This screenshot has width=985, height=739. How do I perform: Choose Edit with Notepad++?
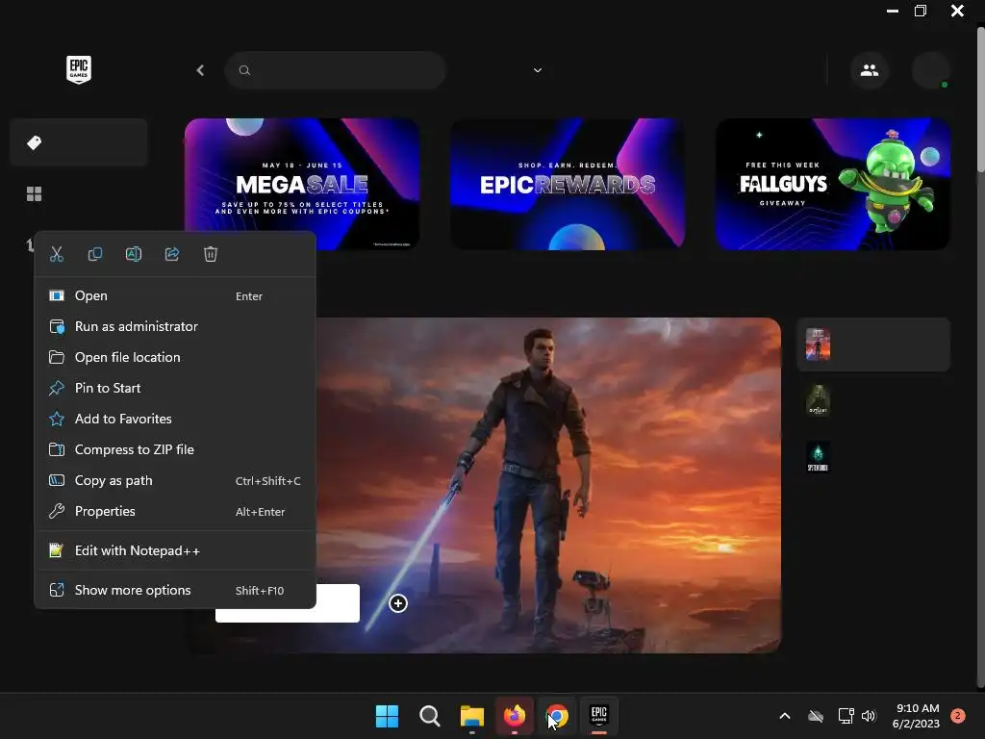tap(175, 550)
